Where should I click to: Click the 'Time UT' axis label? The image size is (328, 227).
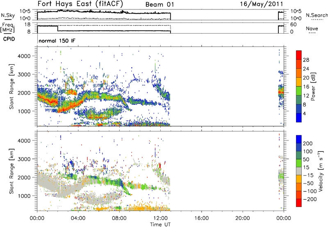click(160, 225)
